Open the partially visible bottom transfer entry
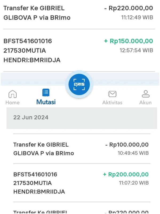The width and height of the screenshot is (160, 214). [41, 211]
